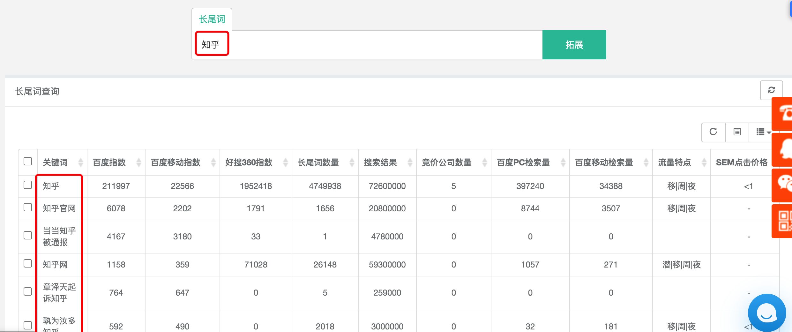Screen dimensions: 792x332
Task: Click the 71028 360 index value
Action: (x=256, y=265)
